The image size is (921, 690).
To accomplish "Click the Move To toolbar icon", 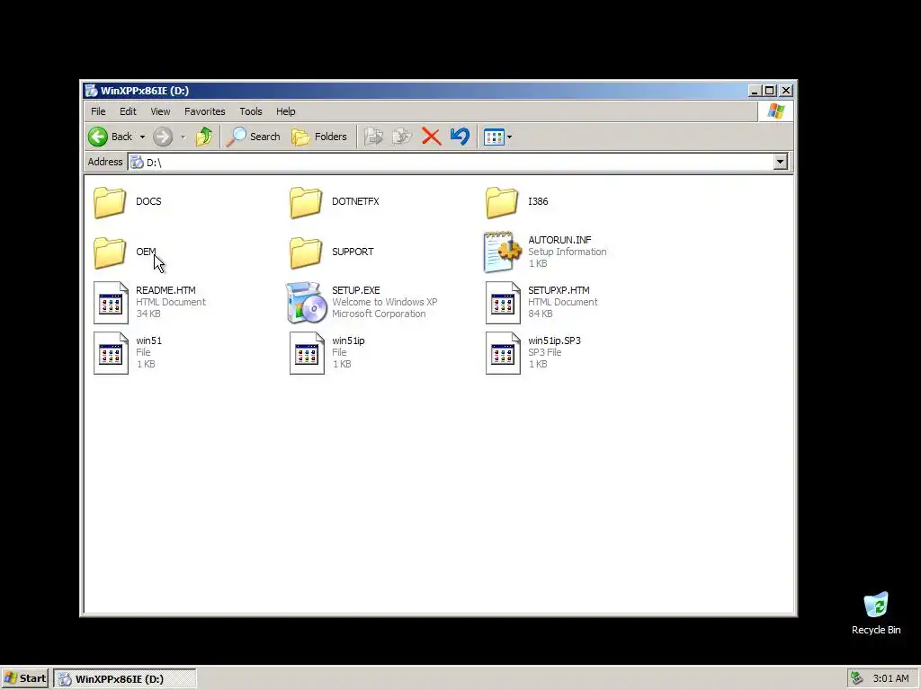I will pos(373,137).
